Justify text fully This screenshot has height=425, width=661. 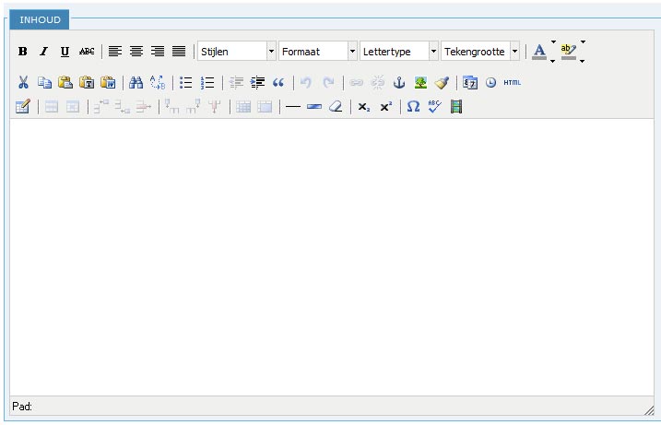(x=179, y=52)
